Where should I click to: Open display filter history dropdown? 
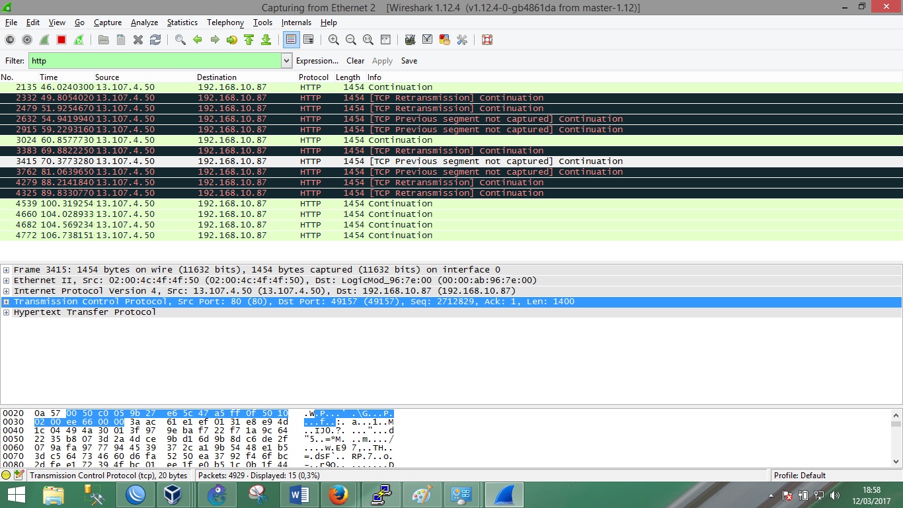(x=286, y=61)
